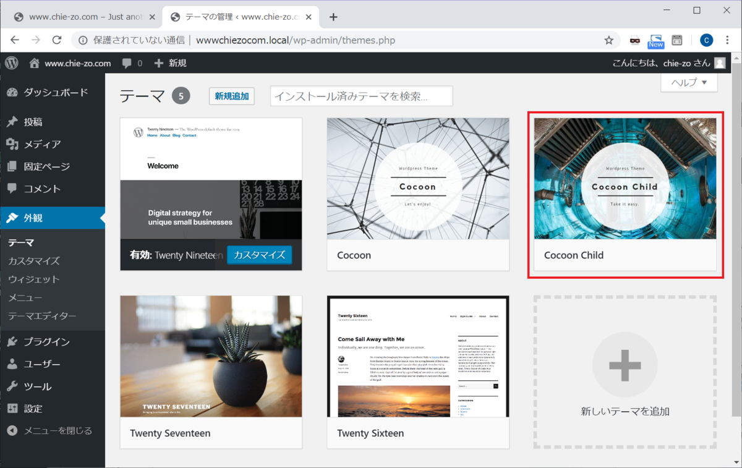This screenshot has width=742, height=468.
Task: Click Cocoon theme name label
Action: click(x=354, y=255)
